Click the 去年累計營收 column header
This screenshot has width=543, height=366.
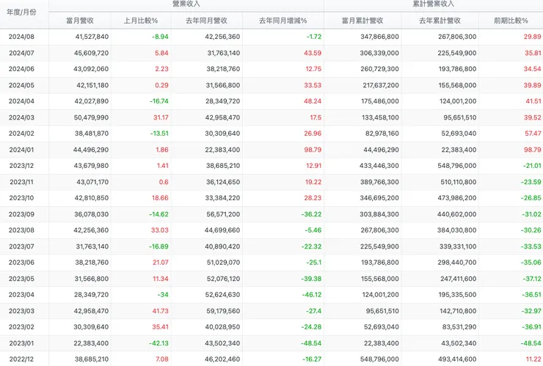pyautogui.click(x=440, y=21)
